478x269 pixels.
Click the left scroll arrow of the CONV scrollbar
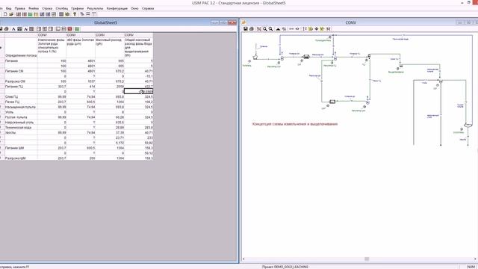pyautogui.click(x=243, y=259)
